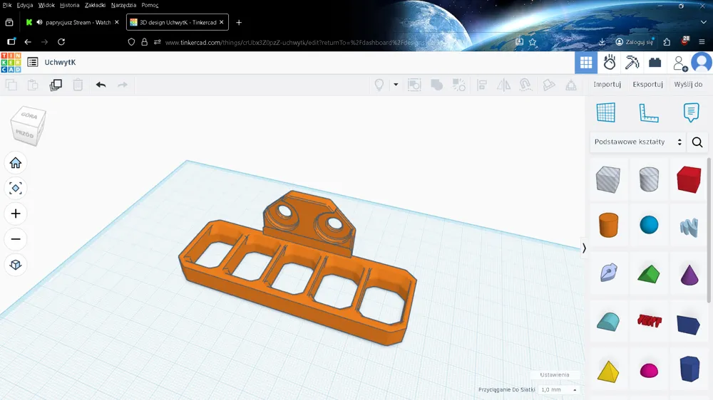Click the Copy icon in the toolbar
This screenshot has height=400, width=713.
[11, 85]
